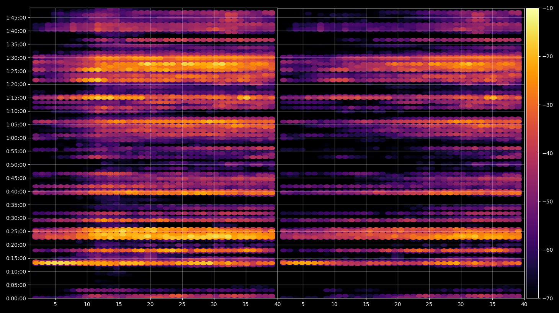Select x-axis label 30 under the left plot
Screen dimensions: 559x313
[x=214, y=305]
